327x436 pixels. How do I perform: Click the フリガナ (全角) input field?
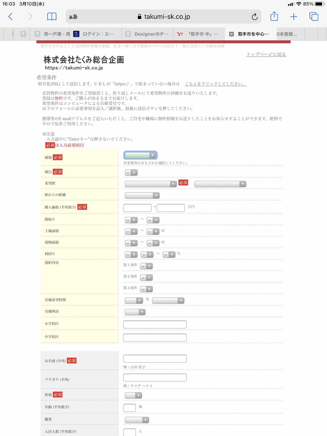155,377
